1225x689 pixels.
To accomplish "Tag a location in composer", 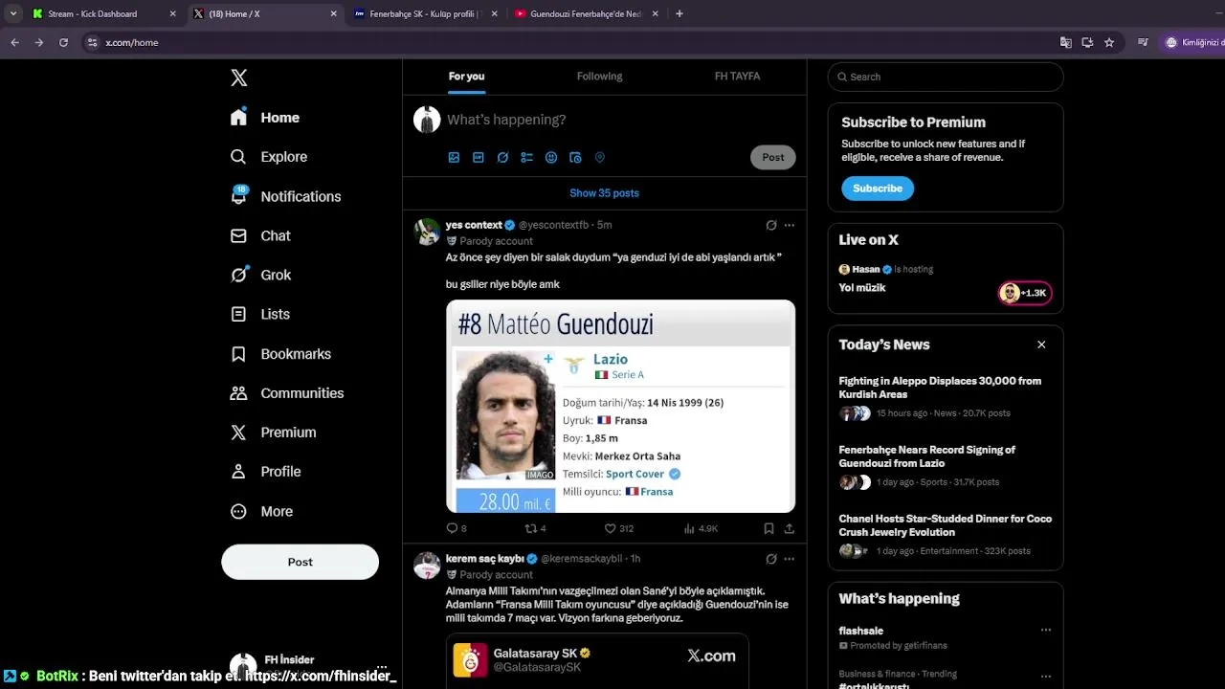I will 600,158.
